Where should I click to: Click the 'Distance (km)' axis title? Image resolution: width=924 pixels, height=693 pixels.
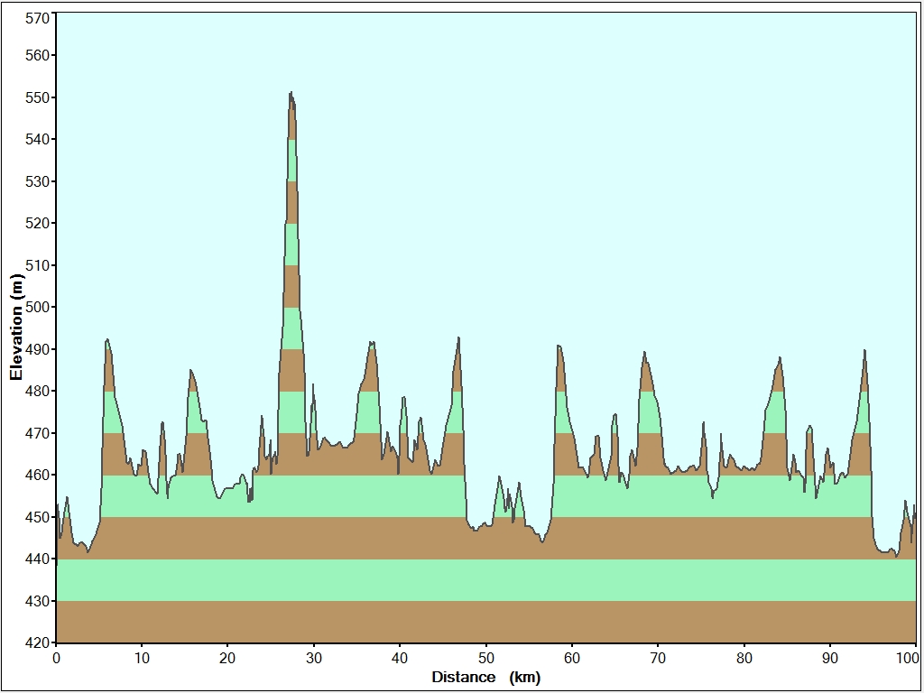(485, 677)
